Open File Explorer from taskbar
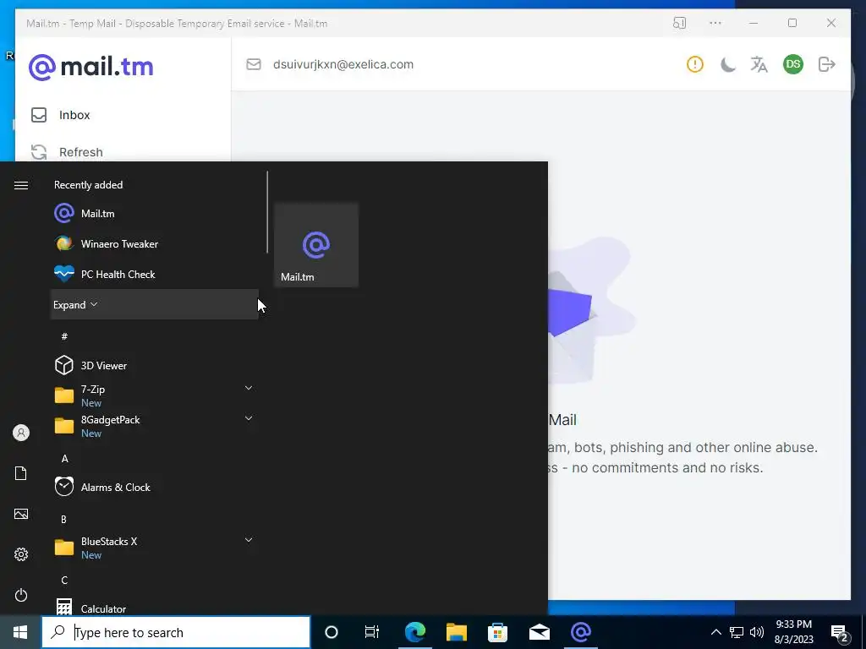 pos(457,632)
